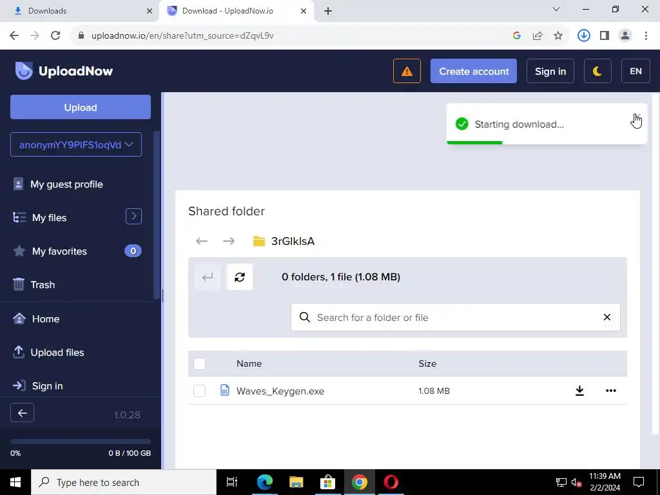Click the favorites count badge 0
Screen dimensions: 660x495
point(133,251)
